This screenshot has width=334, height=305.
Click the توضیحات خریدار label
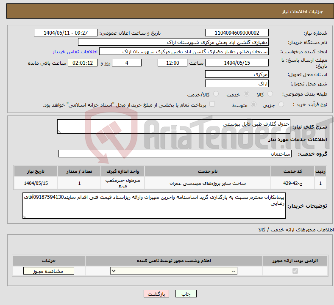(307, 206)
